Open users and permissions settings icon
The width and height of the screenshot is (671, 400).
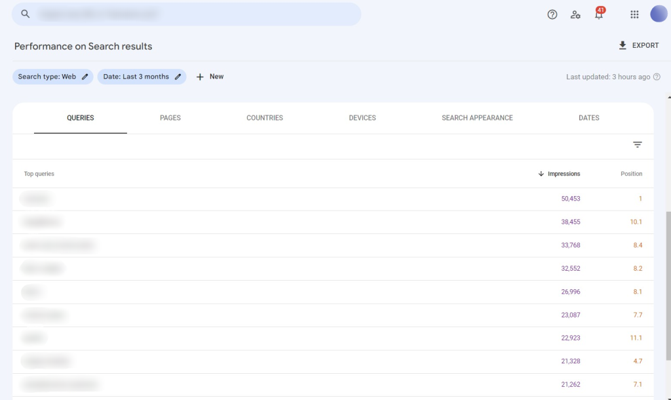click(x=575, y=14)
